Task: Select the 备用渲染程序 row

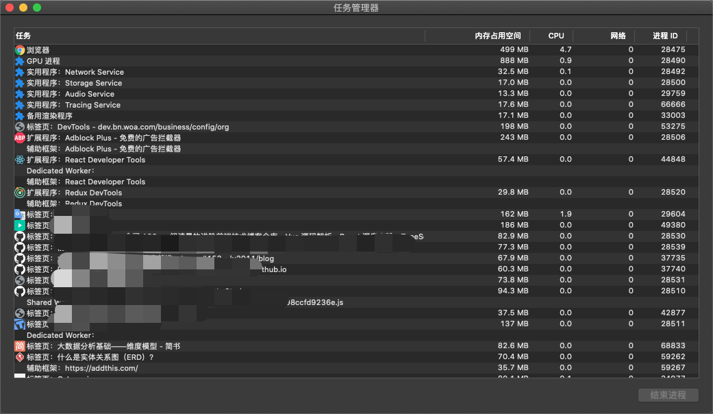Action: (x=137, y=115)
